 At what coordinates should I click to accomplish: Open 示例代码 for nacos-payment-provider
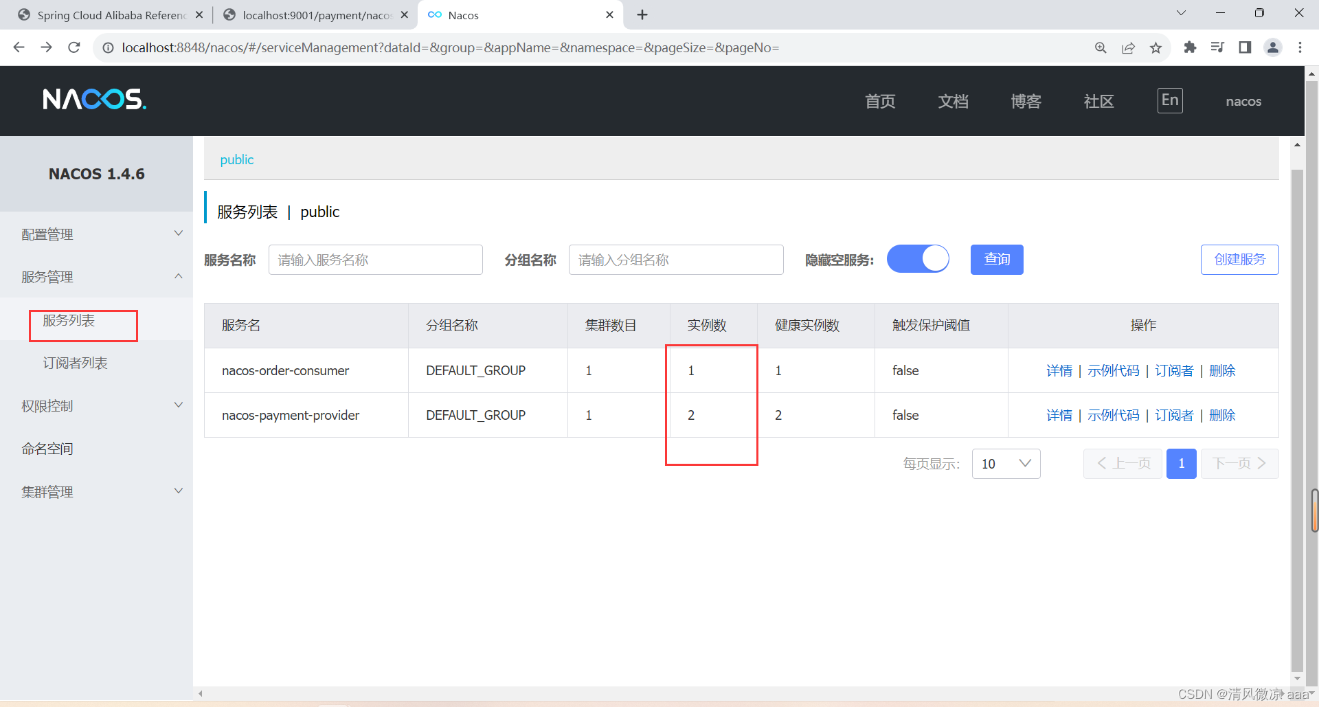tap(1113, 415)
